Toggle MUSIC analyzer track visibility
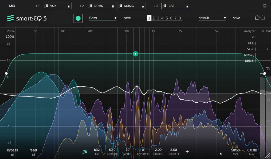This screenshot has height=159, width=271. pos(250,55)
